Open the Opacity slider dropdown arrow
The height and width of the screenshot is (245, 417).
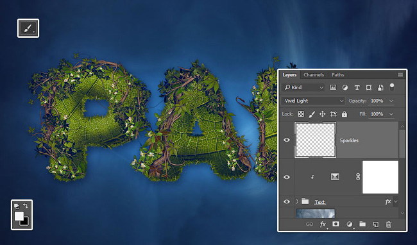pos(391,101)
